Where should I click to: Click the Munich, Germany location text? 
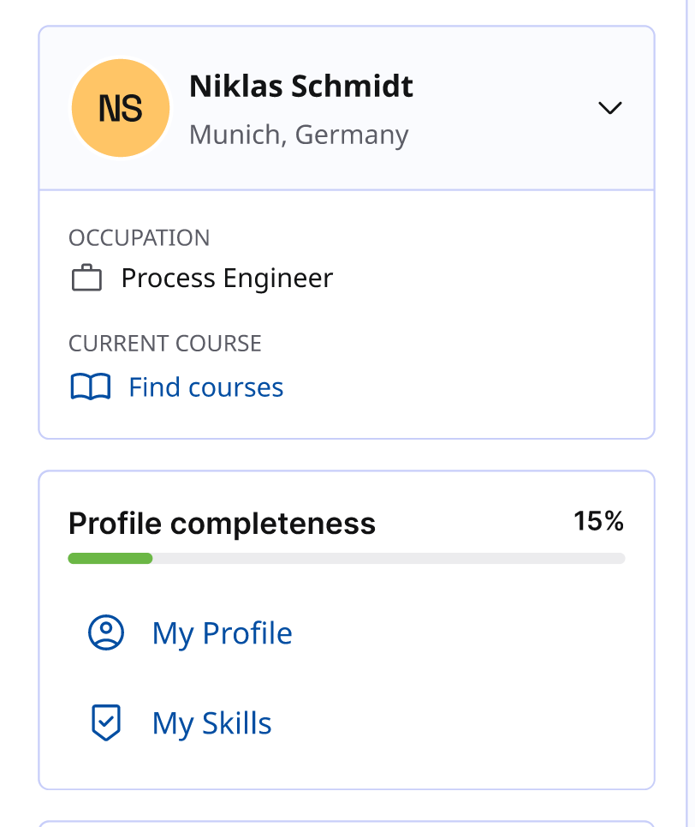pyautogui.click(x=299, y=135)
